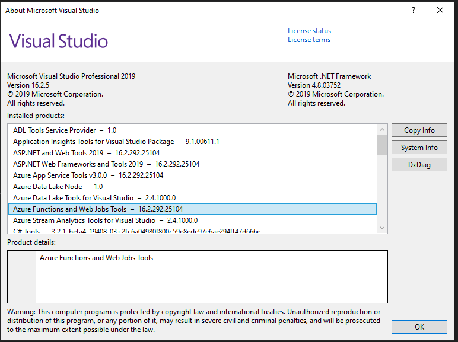Select Azure Stream Analytics Tools for Visual Studio
Screen dimensions: 458x342
click(x=192, y=220)
